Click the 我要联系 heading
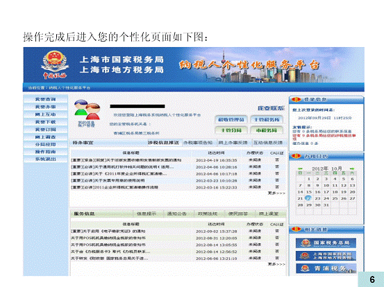 [x=271, y=108]
